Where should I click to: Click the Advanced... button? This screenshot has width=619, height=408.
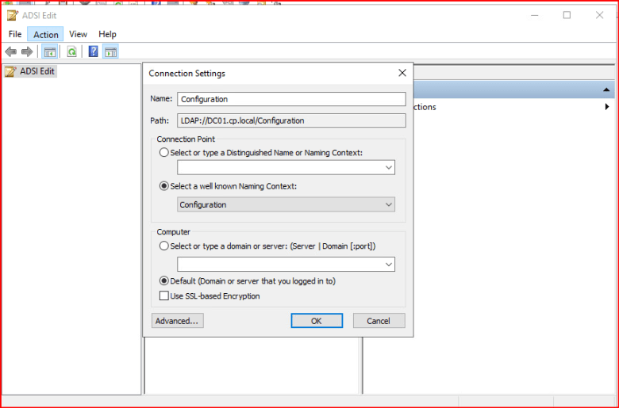(178, 321)
